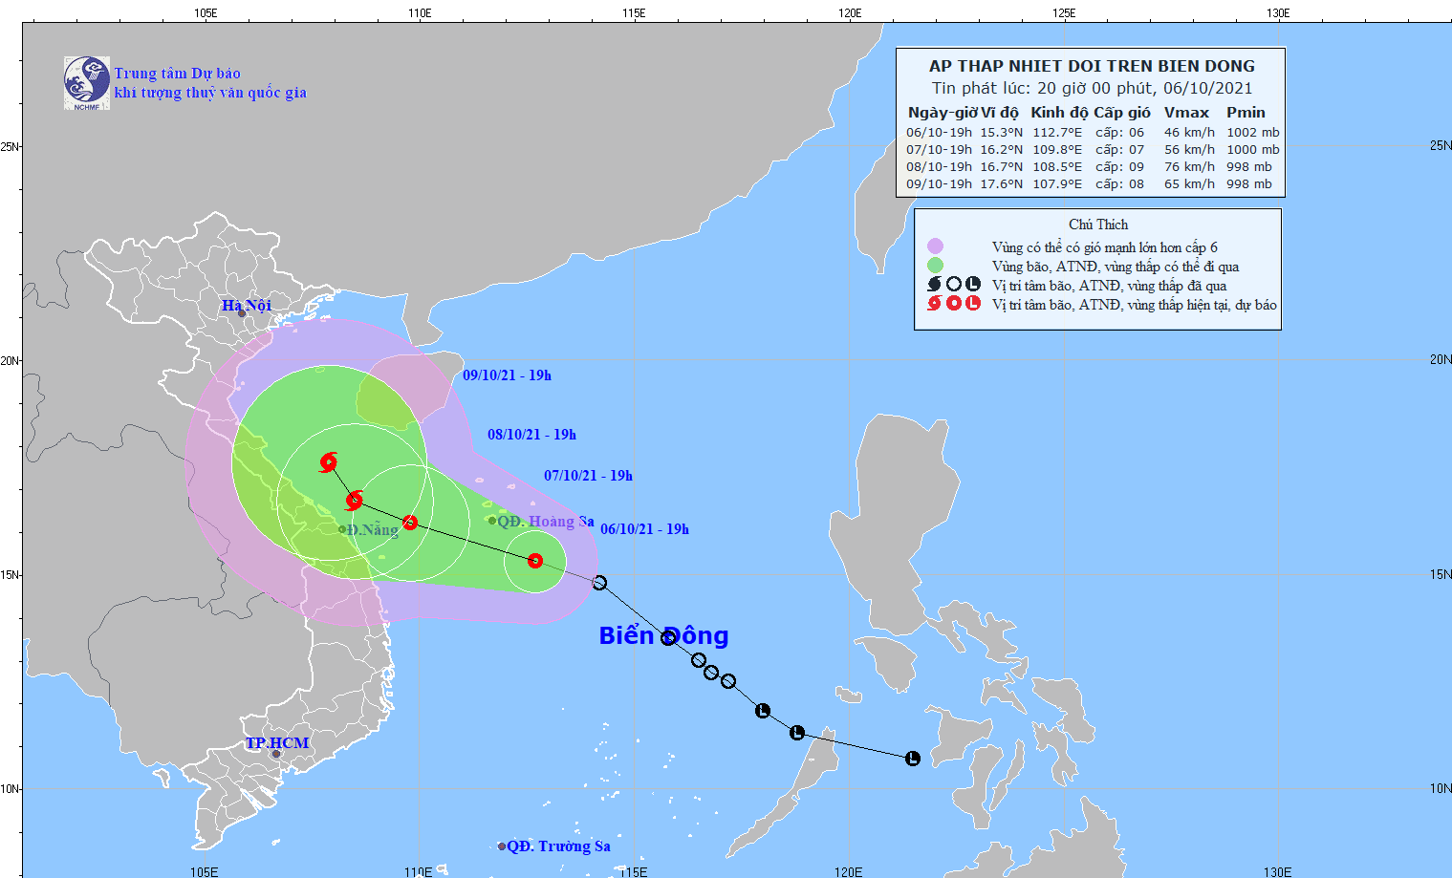This screenshot has height=878, width=1452.
Task: Click the 'khí tượng thuỷ văn quốc gia' text
Action: [x=210, y=93]
